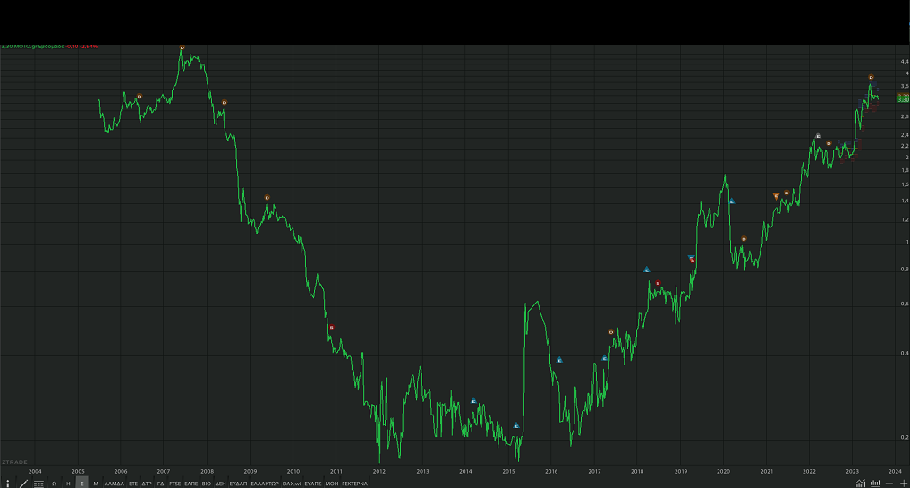Open the ΕΥΑΠΣ ticker shortcut
Screen dimensions: 910x488
[313, 484]
